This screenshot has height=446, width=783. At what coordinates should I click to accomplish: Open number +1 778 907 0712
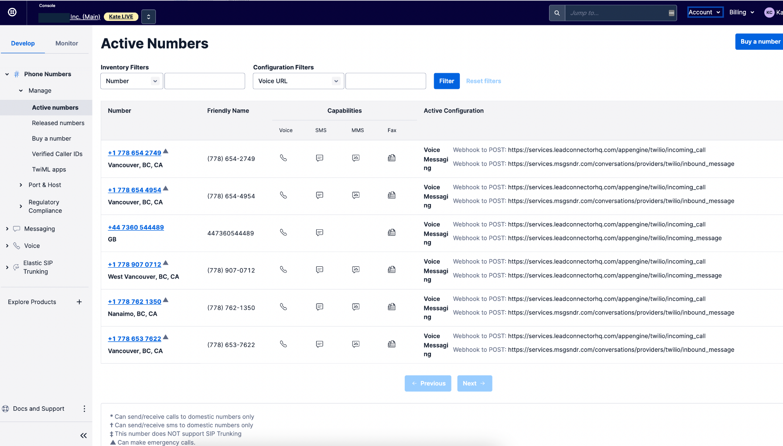[134, 265]
